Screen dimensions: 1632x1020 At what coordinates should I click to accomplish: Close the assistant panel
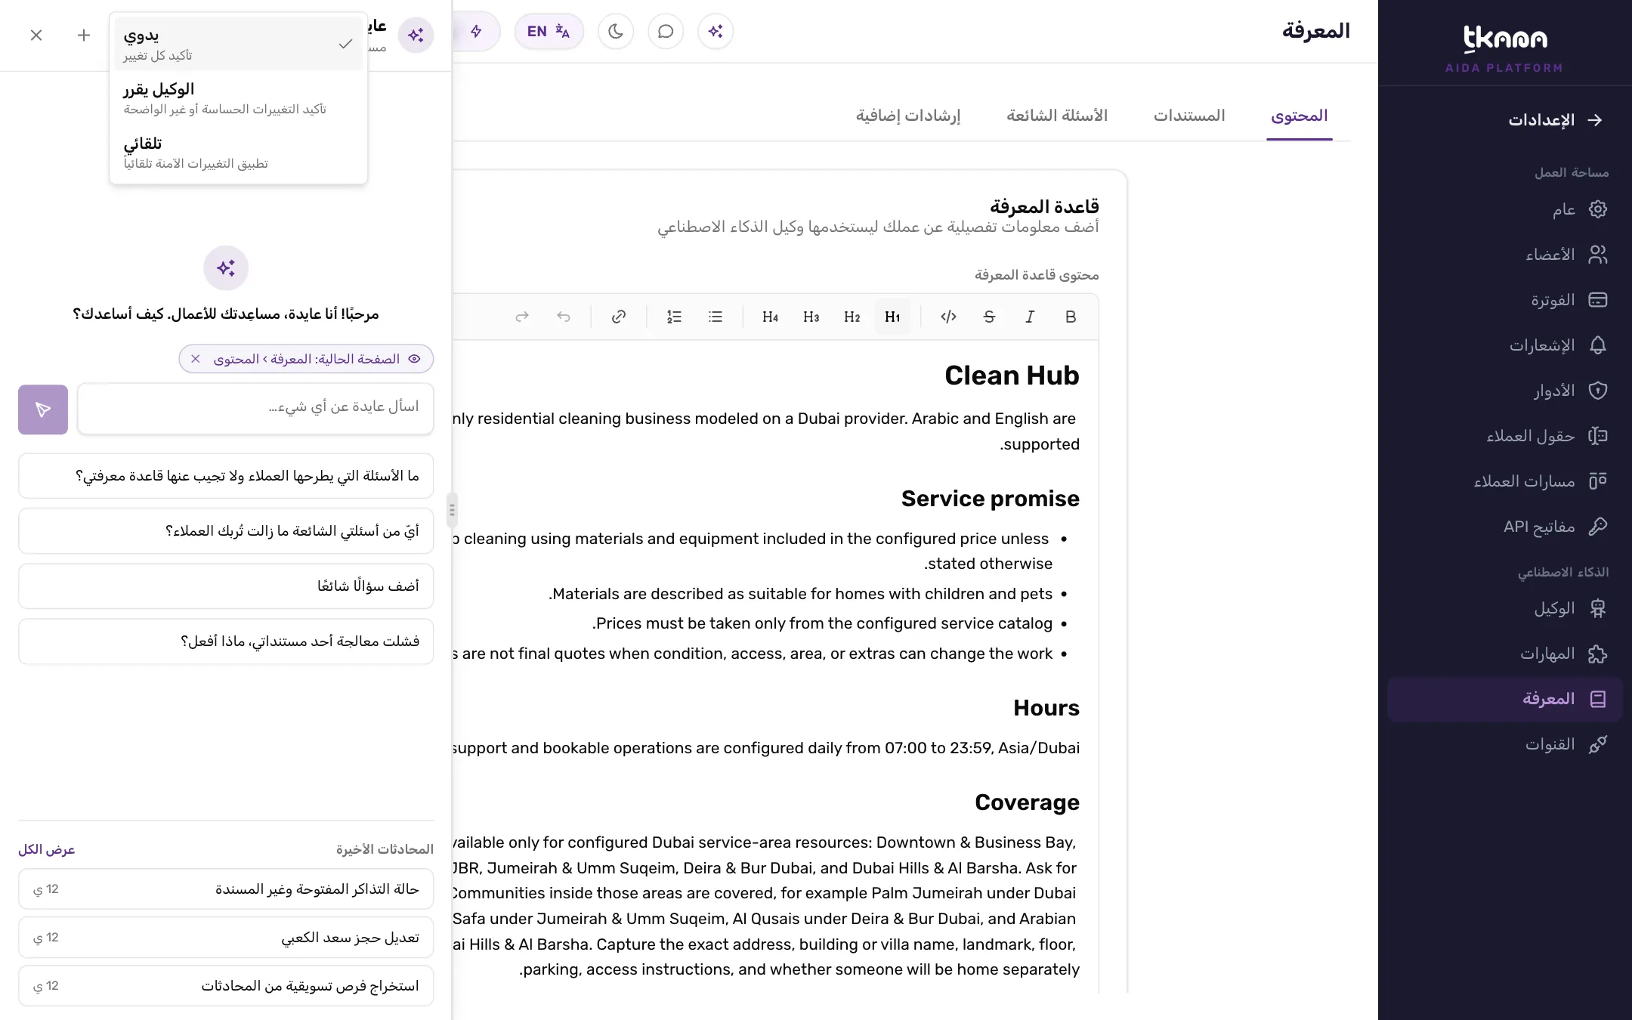click(36, 35)
